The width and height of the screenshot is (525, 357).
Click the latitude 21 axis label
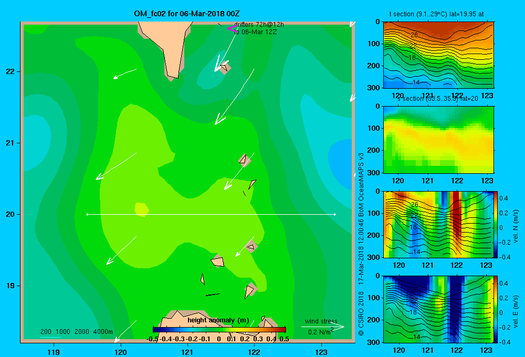(x=10, y=143)
